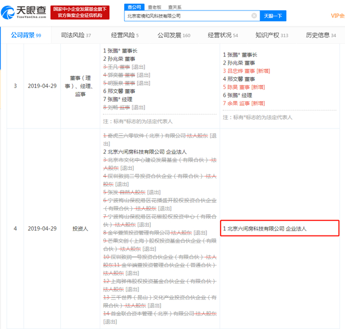Open the 司法风险 tab
Viewport: 345px width, 329px height.
[76, 35]
